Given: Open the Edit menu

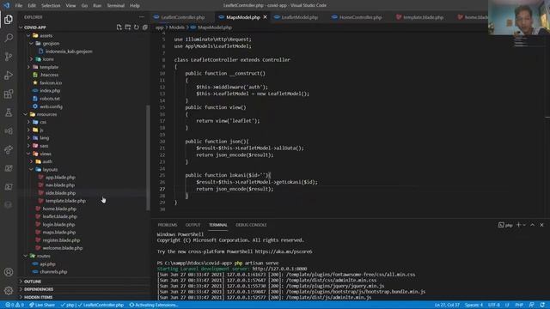Looking at the screenshot, I should click(x=32, y=5).
